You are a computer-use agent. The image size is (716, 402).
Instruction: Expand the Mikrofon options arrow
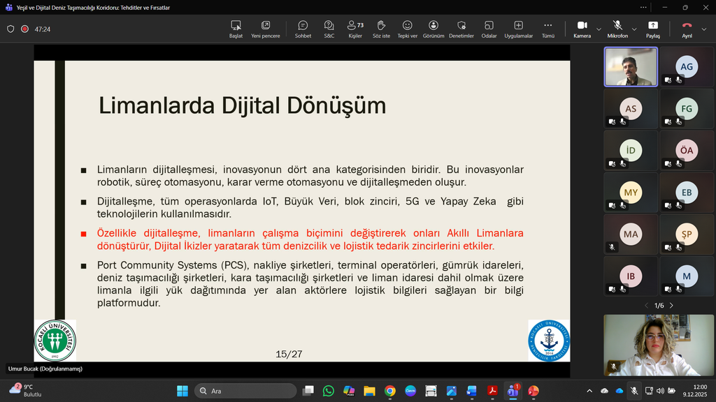tap(634, 29)
